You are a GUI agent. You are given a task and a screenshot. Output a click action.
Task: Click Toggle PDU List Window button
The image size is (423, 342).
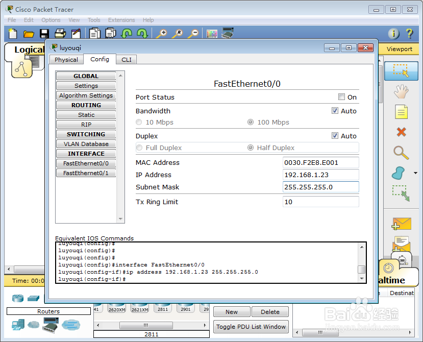251,327
